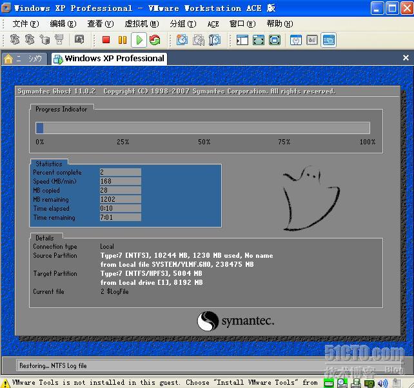Open the ACE menu
Image resolution: width=414 pixels, height=388 pixels.
[x=213, y=24]
